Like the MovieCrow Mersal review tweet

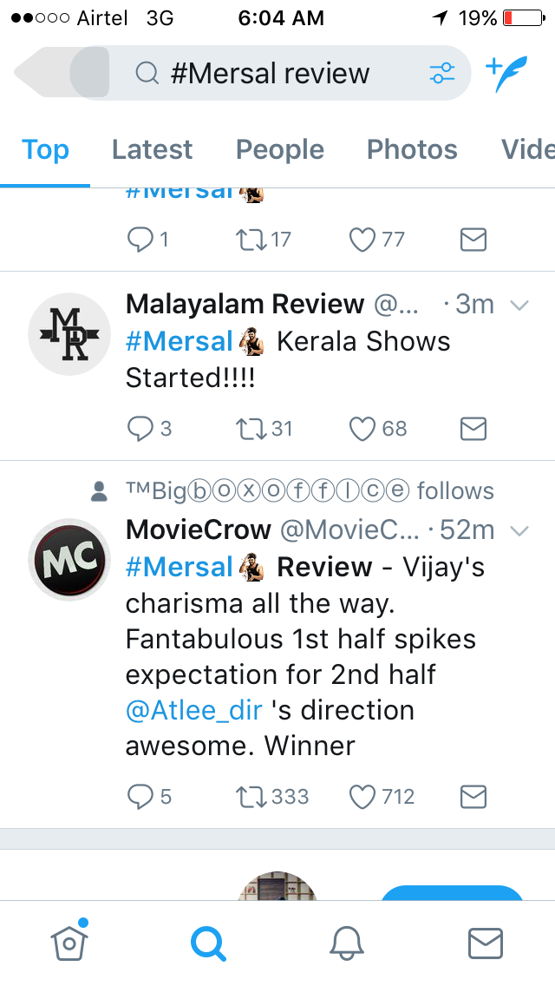pyautogui.click(x=362, y=797)
